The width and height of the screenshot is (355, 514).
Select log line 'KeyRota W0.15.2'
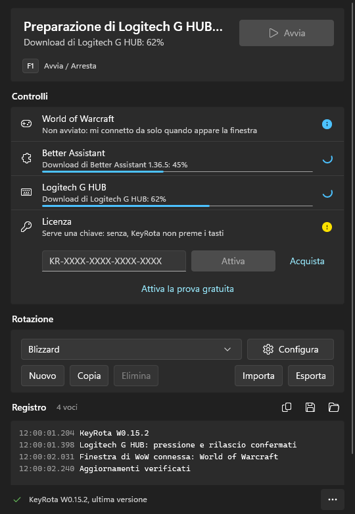tap(114, 433)
